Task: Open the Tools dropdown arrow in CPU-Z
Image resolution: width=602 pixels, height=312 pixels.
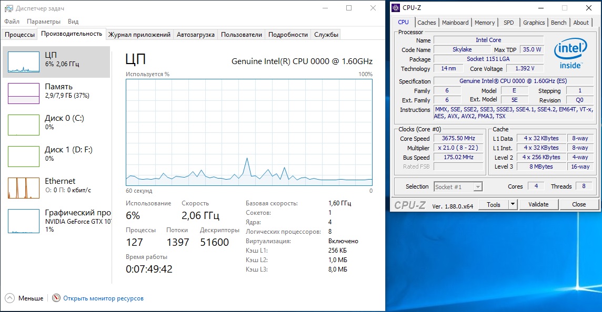Action: tap(513, 204)
